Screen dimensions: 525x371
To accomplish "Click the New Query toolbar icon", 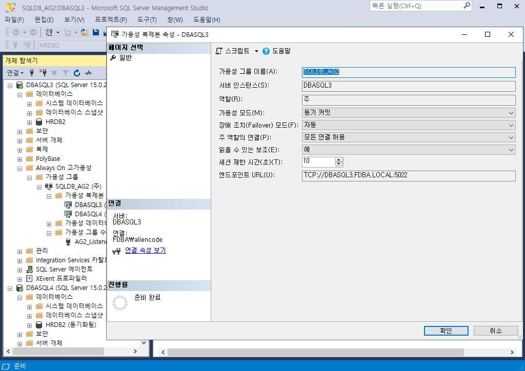I will (x=49, y=32).
